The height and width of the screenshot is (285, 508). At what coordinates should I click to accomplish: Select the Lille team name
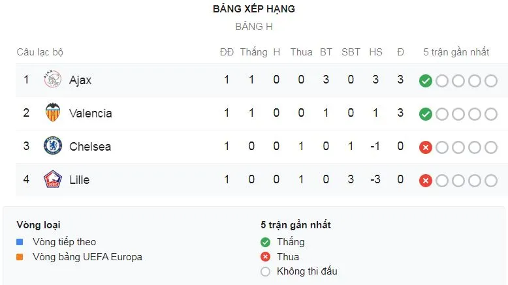80,180
